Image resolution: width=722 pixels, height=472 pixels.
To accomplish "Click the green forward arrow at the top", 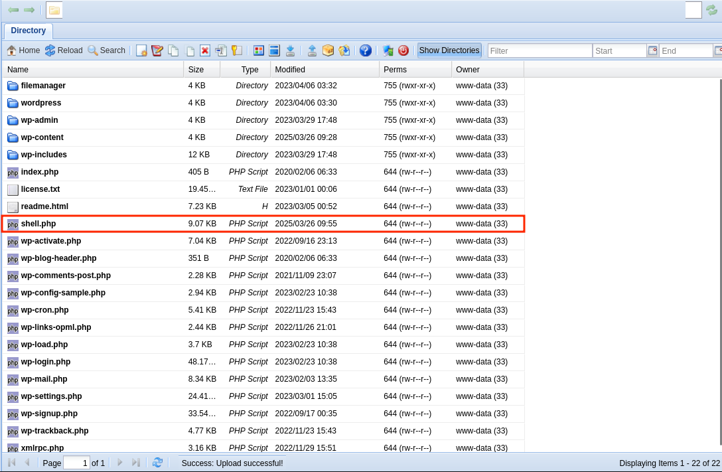I will 29,10.
